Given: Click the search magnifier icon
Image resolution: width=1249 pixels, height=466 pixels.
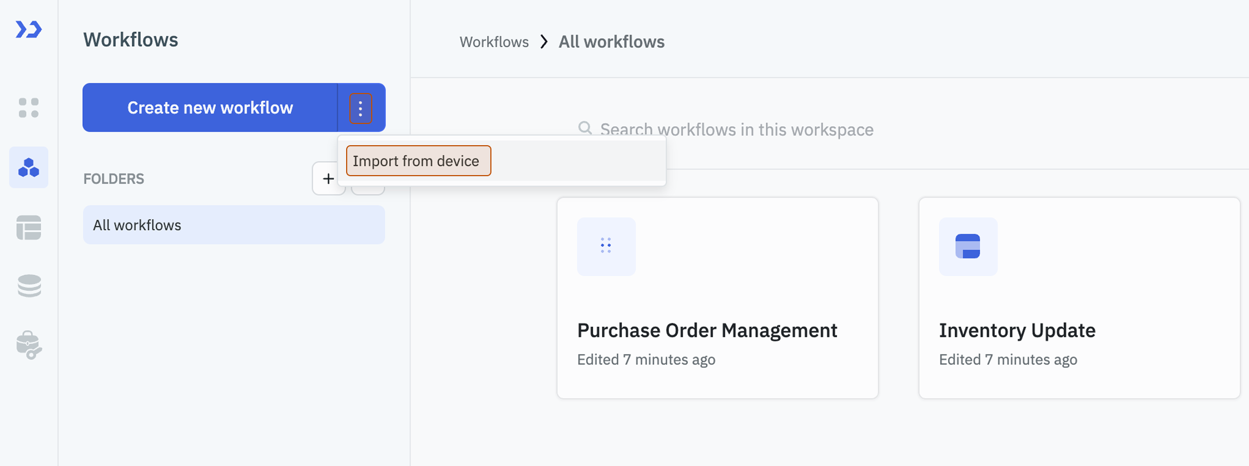Looking at the screenshot, I should point(585,128).
